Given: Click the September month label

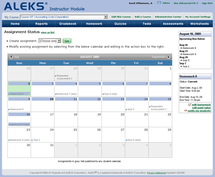Looking at the screenshot, I should [159, 57].
